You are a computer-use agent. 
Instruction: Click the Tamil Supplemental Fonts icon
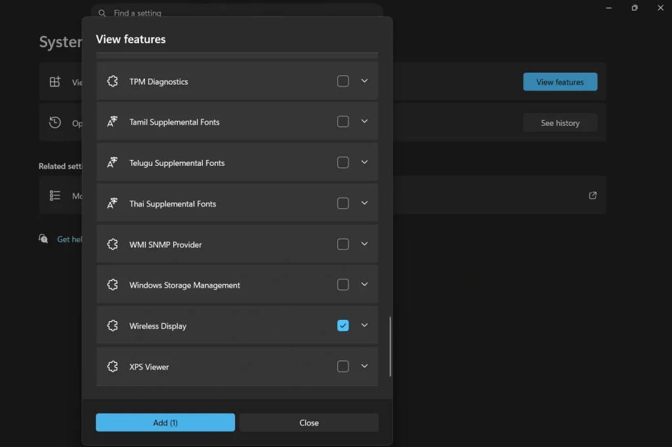click(x=112, y=122)
